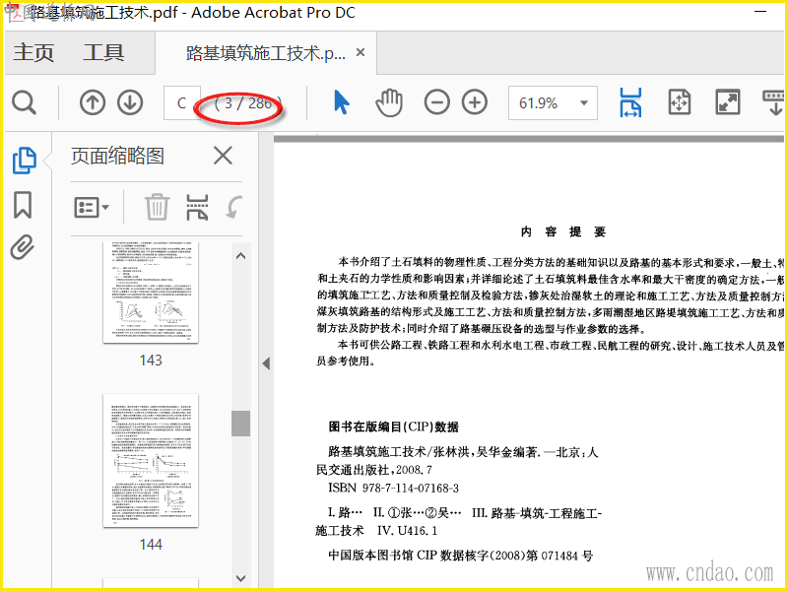Screen dimensions: 788x591
Task: Click the 页面缩略图 panel title
Action: [x=117, y=156]
